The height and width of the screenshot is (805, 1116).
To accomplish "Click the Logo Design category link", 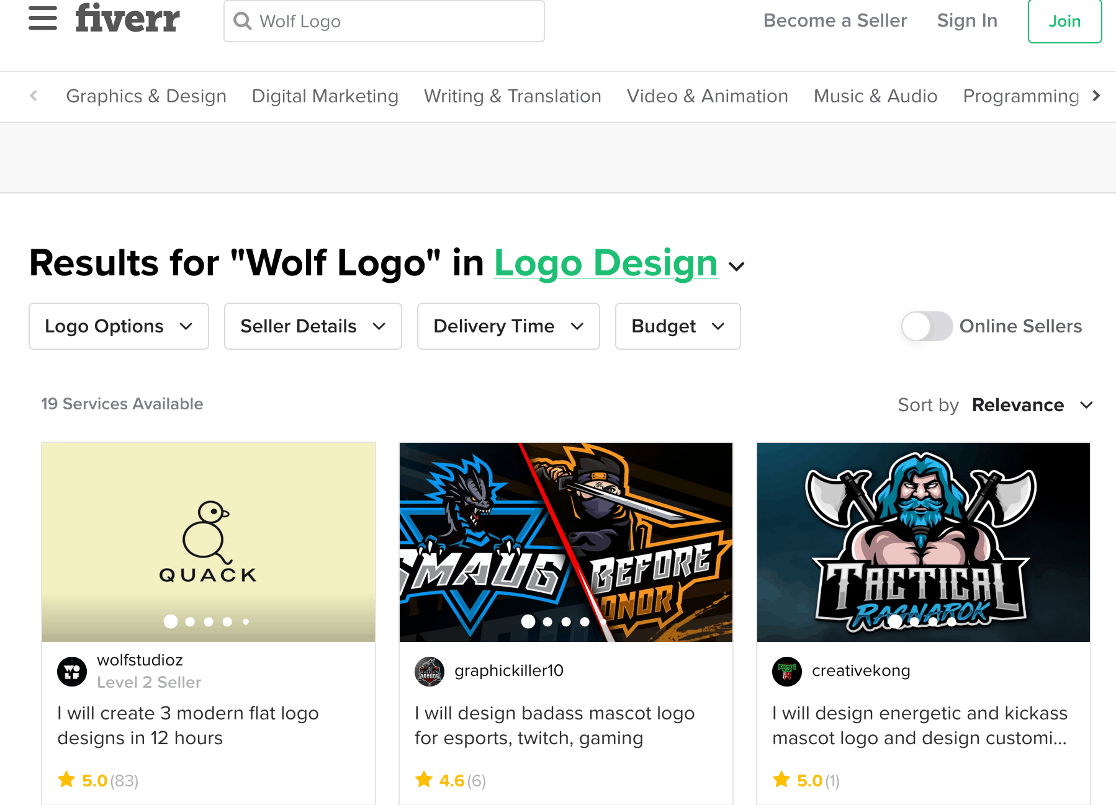I will pyautogui.click(x=606, y=263).
